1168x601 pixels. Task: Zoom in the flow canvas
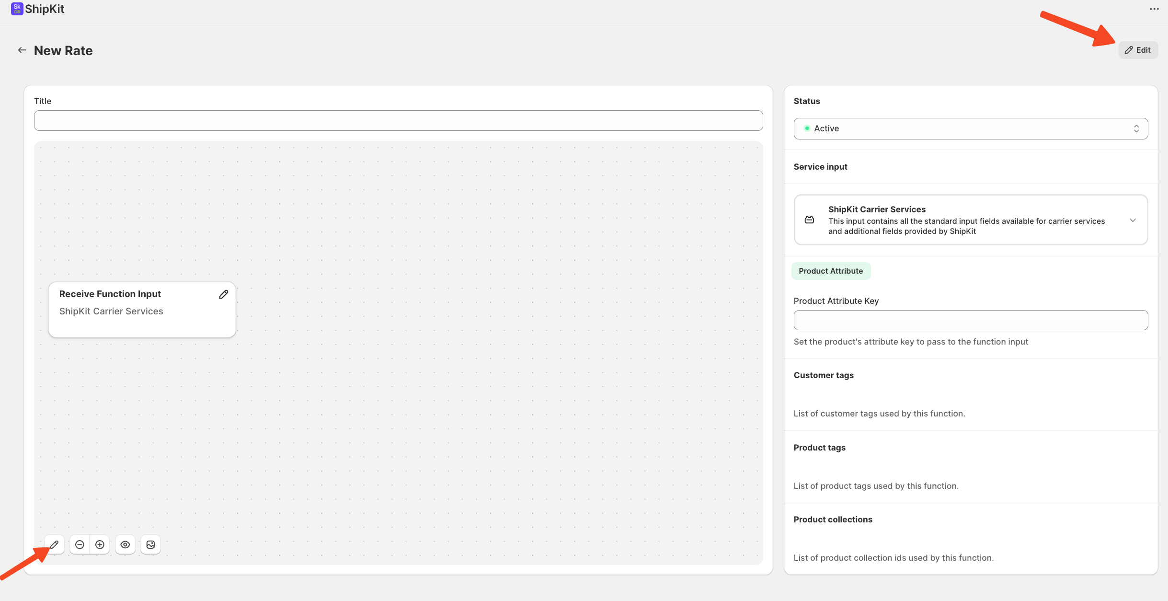[x=100, y=544]
